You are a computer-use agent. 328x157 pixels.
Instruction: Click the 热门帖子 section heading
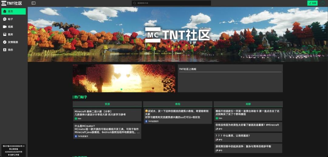[80, 97]
